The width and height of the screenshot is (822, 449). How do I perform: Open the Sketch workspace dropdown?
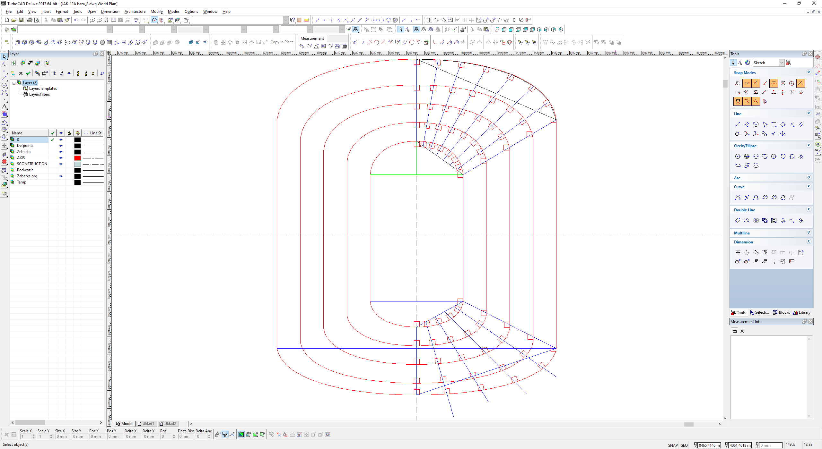782,63
